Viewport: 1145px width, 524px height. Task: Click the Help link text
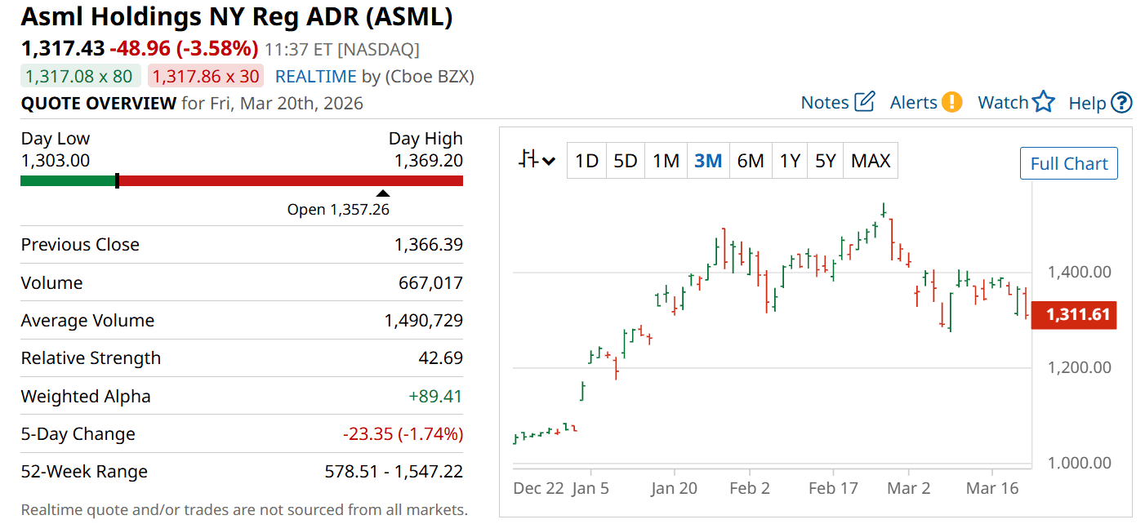click(1087, 103)
